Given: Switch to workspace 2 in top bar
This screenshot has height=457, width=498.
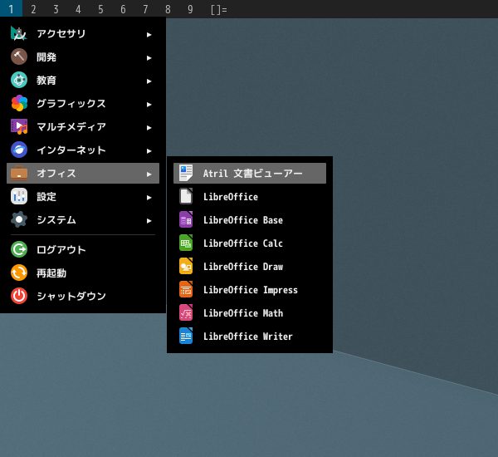Looking at the screenshot, I should coord(33,9).
